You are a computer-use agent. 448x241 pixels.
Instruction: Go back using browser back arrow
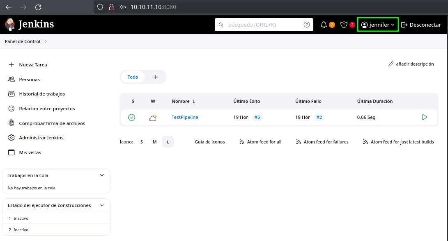[x=9, y=7]
